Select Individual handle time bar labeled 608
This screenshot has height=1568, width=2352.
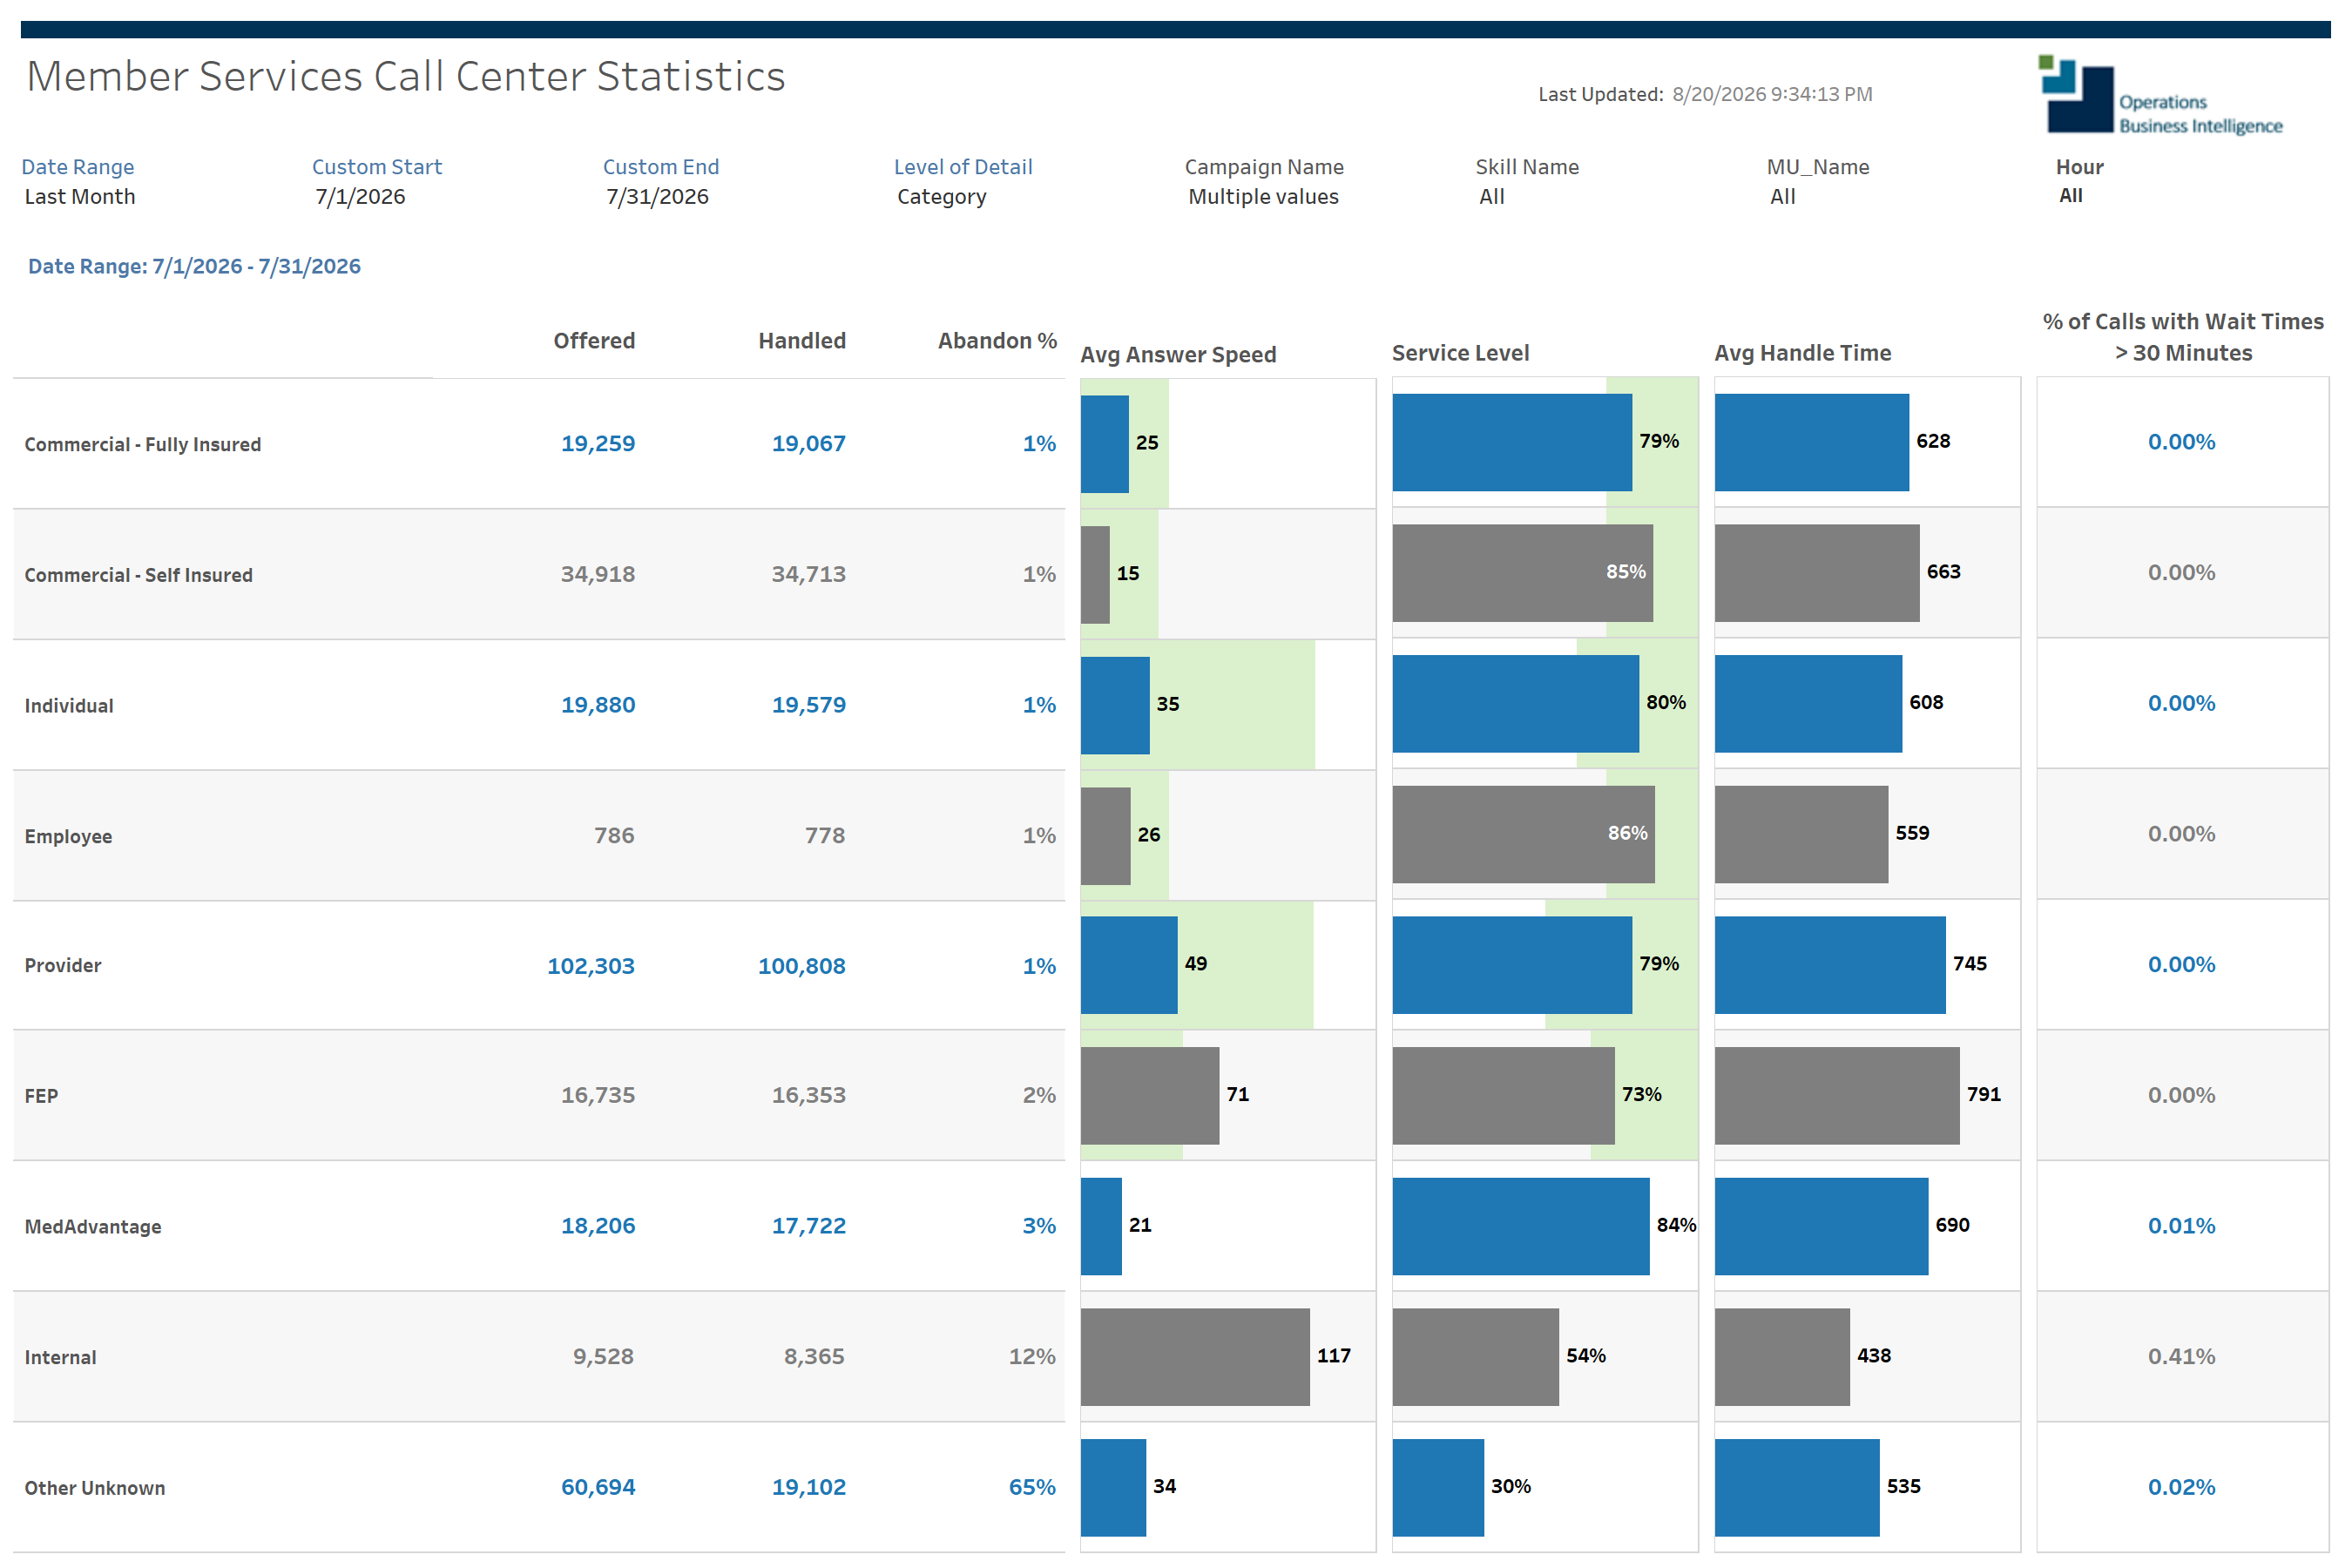pyautogui.click(x=1808, y=704)
